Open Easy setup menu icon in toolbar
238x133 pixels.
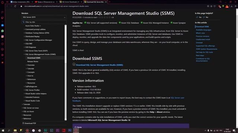tap(235, 6)
